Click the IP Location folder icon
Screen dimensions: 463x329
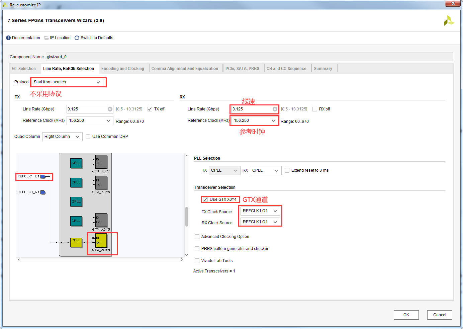click(47, 38)
